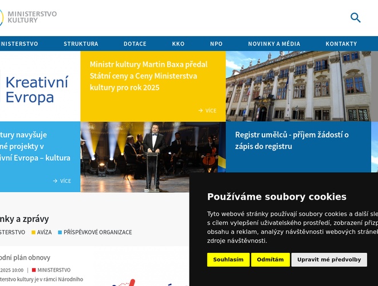Open the DOTACE menu item
This screenshot has width=378, height=286.
click(x=135, y=43)
